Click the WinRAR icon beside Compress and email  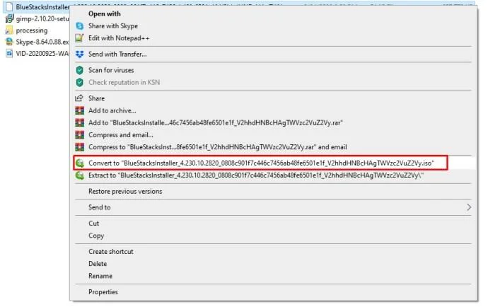80,135
